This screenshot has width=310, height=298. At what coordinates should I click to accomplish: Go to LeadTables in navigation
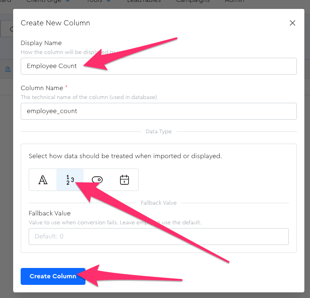coord(144,1)
